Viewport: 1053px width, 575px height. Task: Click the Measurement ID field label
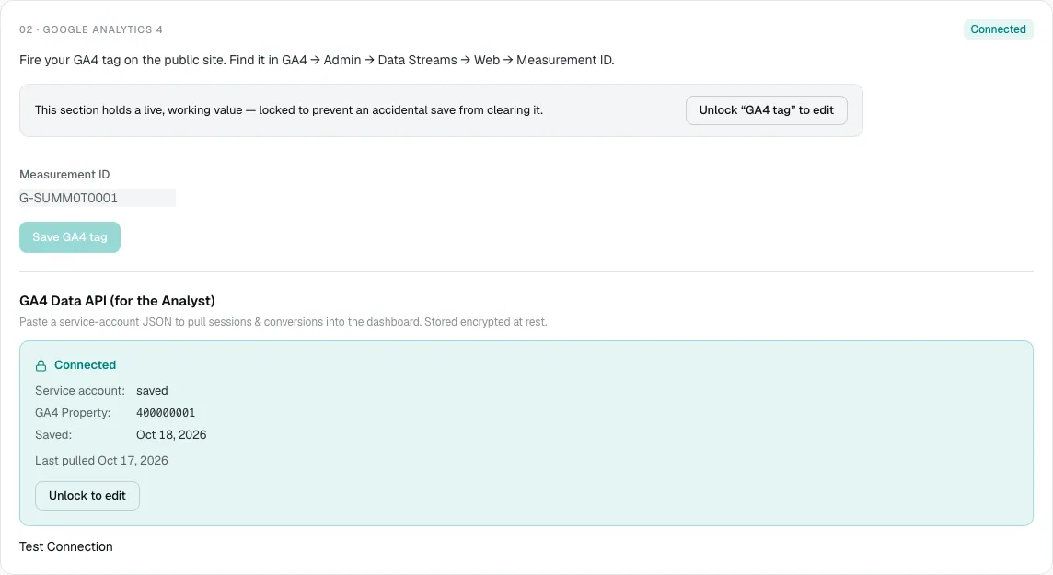click(64, 175)
